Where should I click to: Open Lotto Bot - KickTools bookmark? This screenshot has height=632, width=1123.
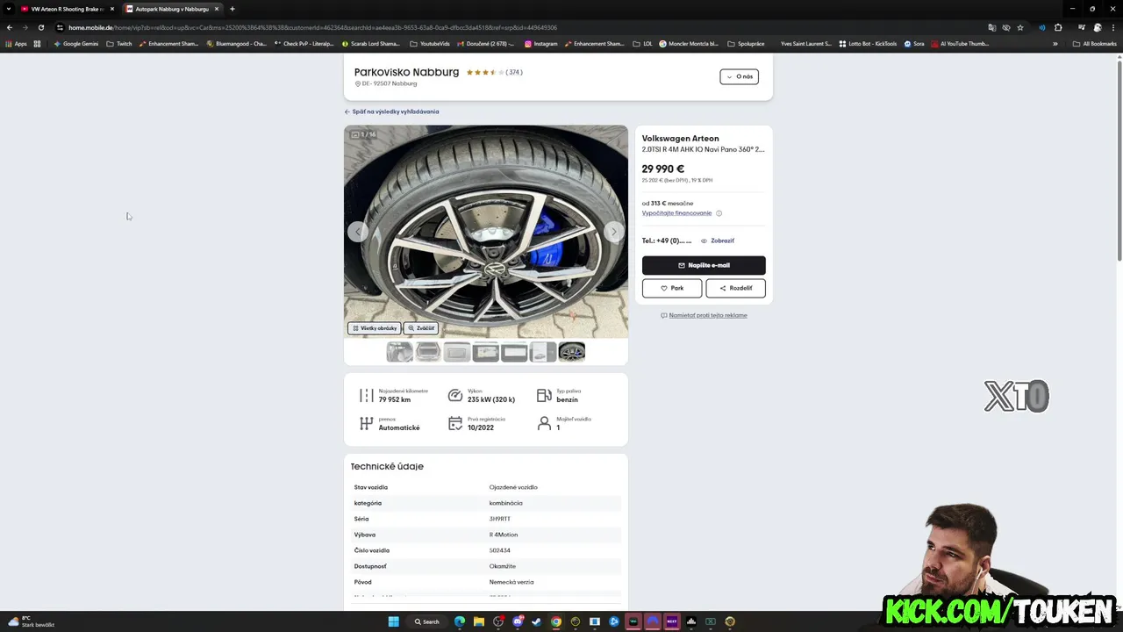click(x=868, y=44)
